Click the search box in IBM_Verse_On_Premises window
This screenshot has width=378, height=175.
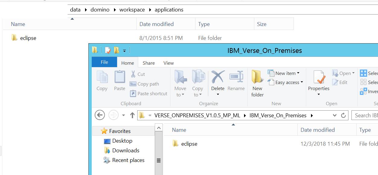[365, 115]
